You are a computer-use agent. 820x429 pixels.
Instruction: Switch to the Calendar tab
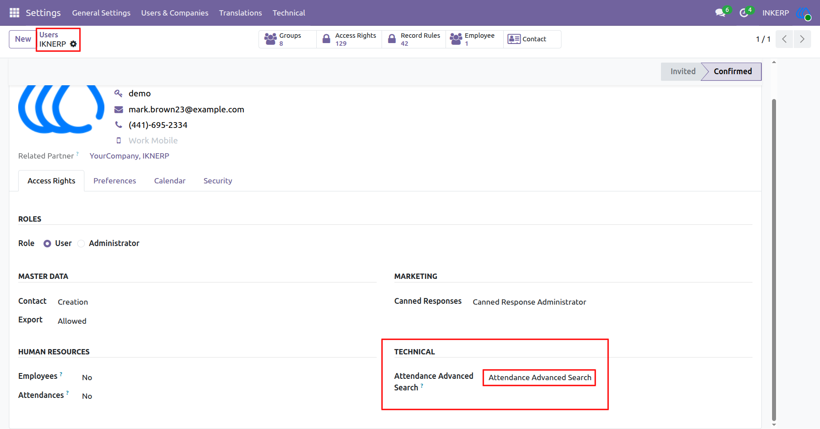tap(170, 181)
